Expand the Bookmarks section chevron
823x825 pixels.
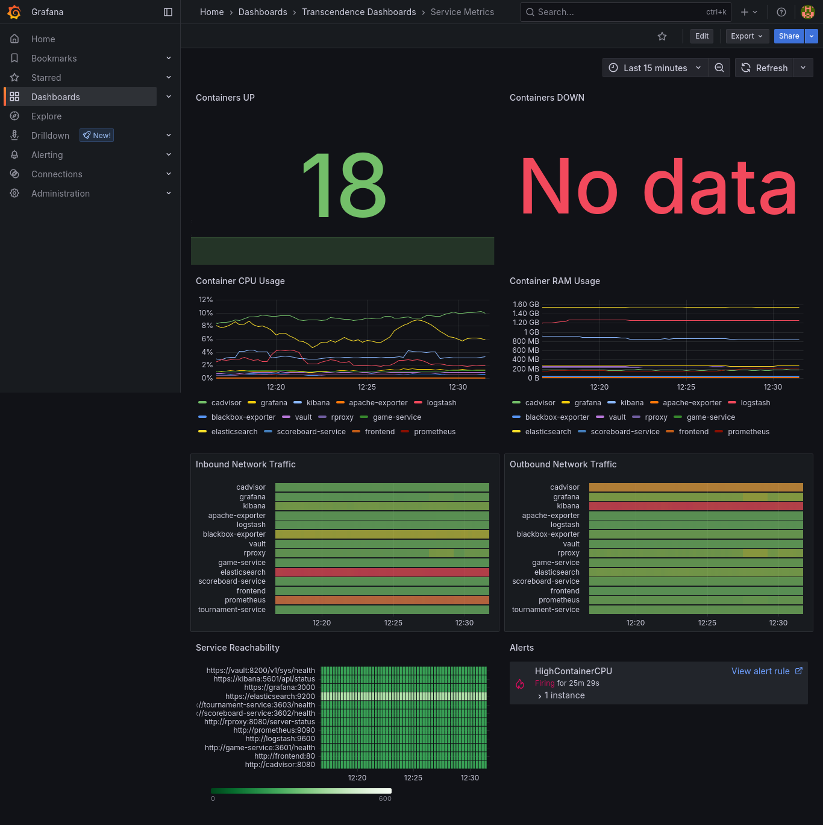tap(169, 58)
